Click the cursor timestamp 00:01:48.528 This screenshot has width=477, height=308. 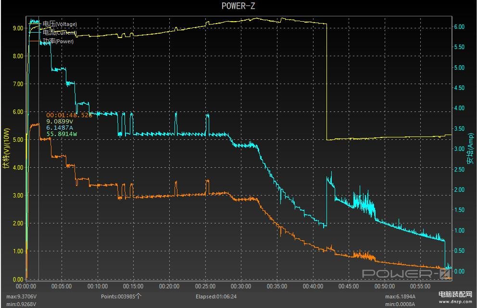[x=69, y=115]
